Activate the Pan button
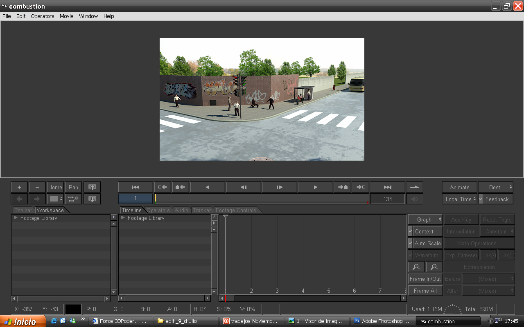 tap(73, 187)
